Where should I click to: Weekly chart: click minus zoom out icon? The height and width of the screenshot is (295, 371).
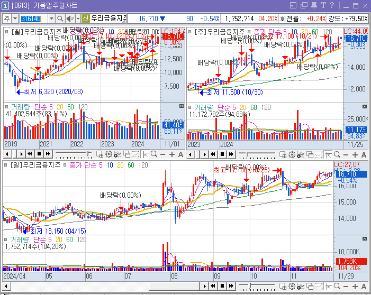tap(346, 155)
